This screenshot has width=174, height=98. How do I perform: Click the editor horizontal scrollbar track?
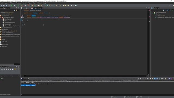pos(86,76)
